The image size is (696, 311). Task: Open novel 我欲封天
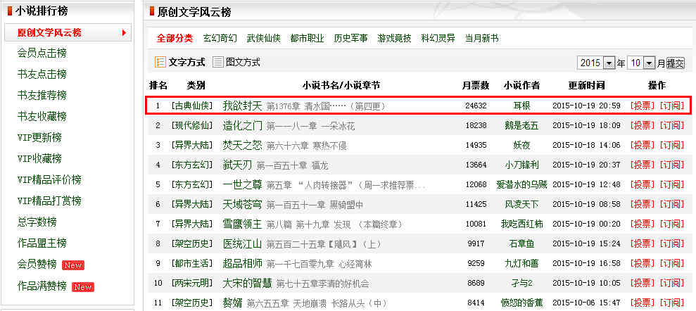(242, 106)
